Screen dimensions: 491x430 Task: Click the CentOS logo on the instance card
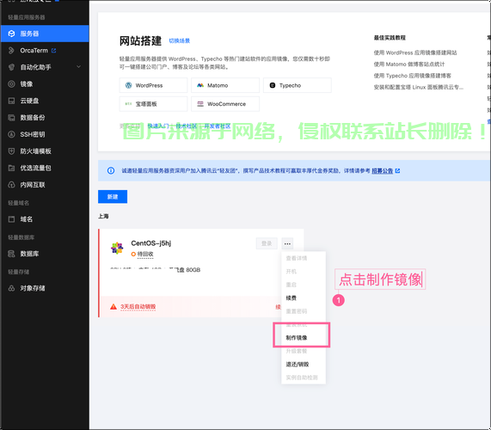pos(117,248)
